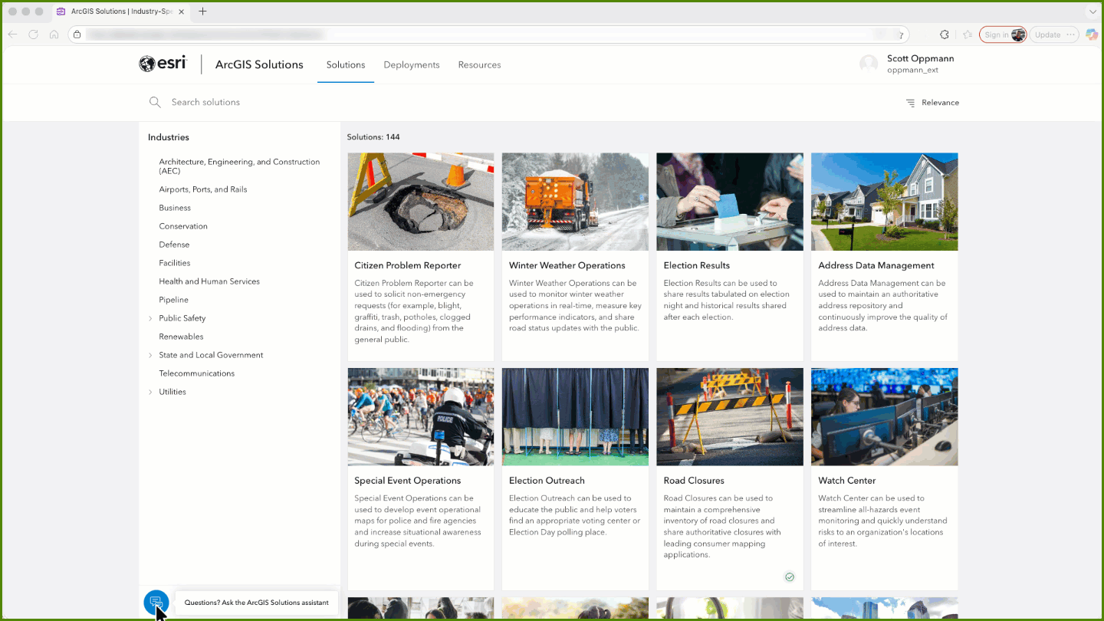Open the Watch Center solution title
1104x621 pixels.
pyautogui.click(x=847, y=481)
